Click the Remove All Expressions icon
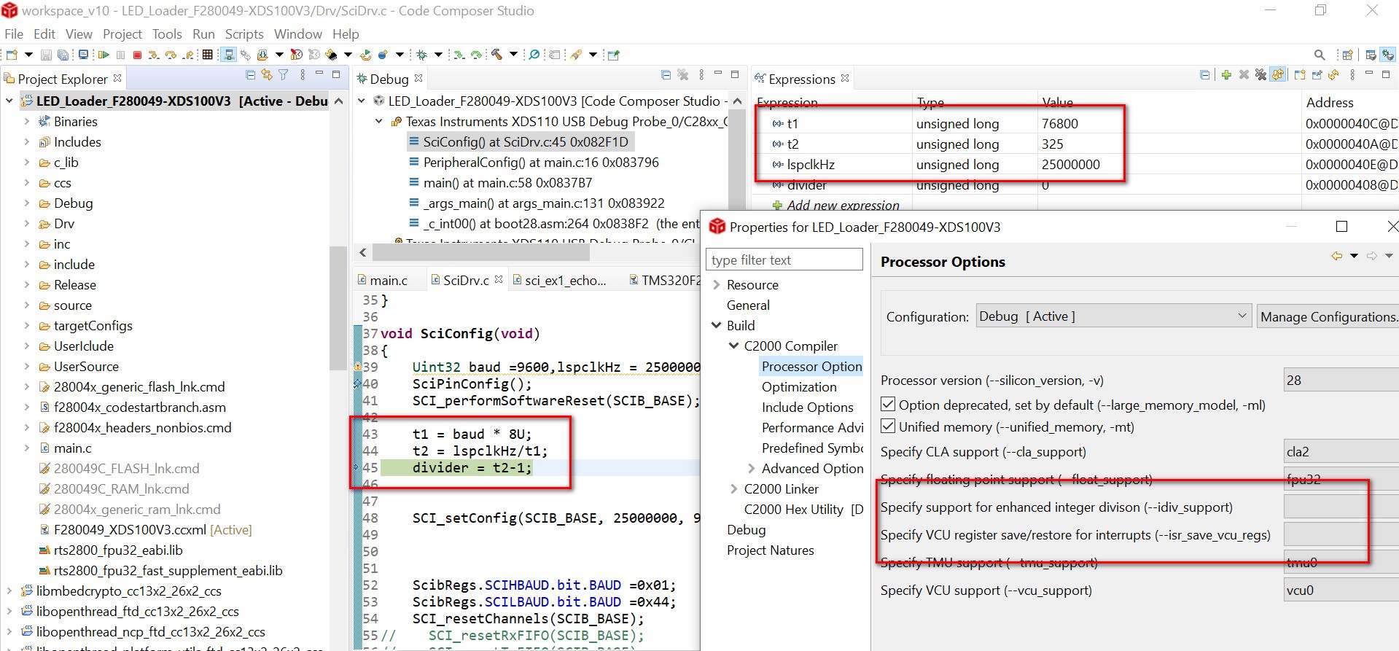This screenshot has width=1399, height=651. pyautogui.click(x=1260, y=75)
